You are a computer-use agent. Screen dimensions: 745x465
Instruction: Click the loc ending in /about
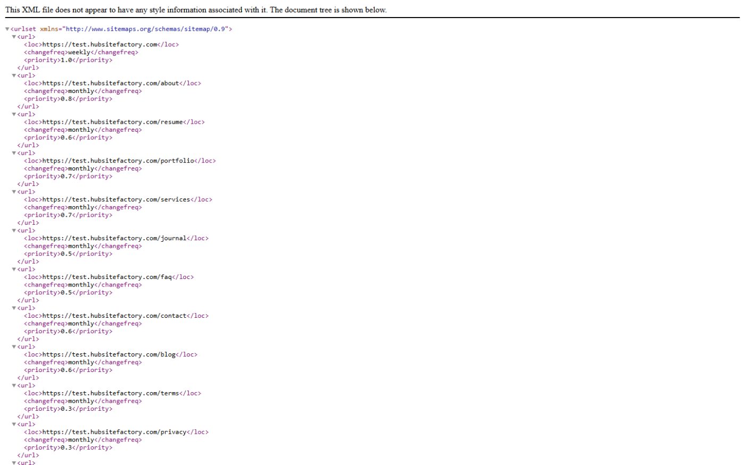point(112,83)
